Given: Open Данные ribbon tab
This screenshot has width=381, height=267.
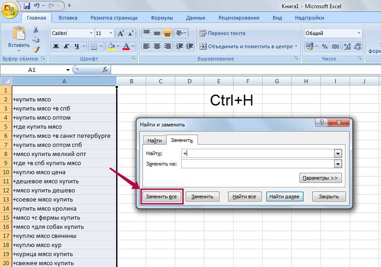Looking at the screenshot, I should point(196,18).
